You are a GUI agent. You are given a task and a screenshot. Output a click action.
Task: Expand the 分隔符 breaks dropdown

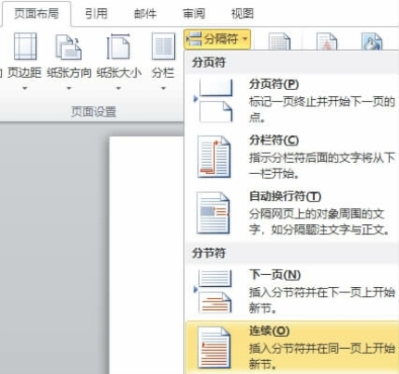pos(218,39)
